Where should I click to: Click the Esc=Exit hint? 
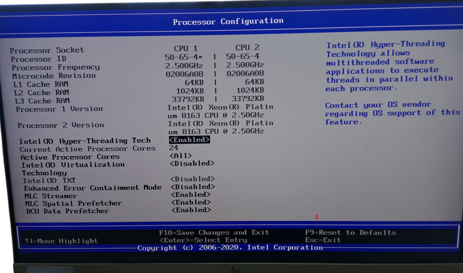point(323,240)
